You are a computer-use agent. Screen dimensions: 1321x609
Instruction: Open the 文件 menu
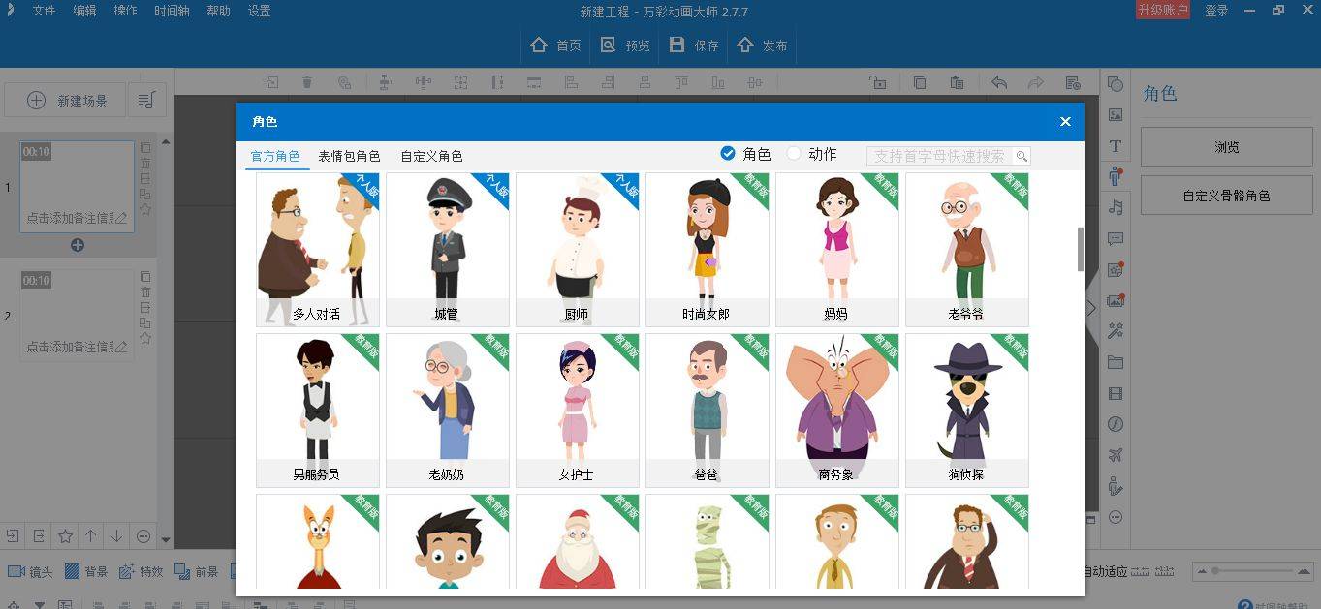[44, 12]
